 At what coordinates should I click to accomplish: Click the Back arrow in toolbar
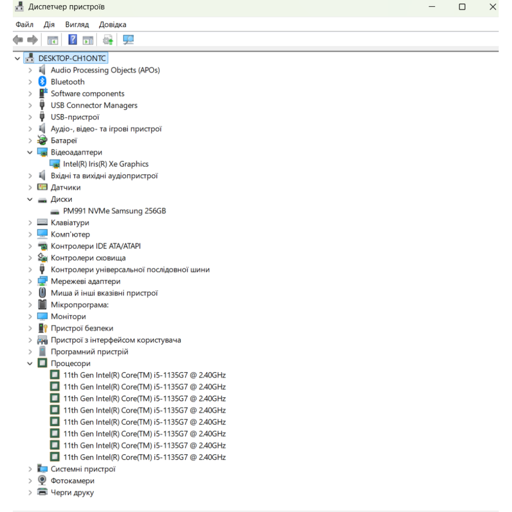coord(18,39)
